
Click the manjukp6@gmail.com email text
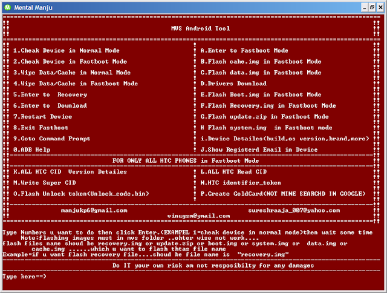coord(94,211)
